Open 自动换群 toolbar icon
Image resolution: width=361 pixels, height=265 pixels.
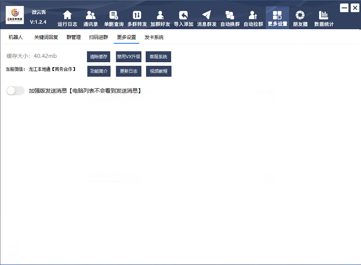pos(230,16)
